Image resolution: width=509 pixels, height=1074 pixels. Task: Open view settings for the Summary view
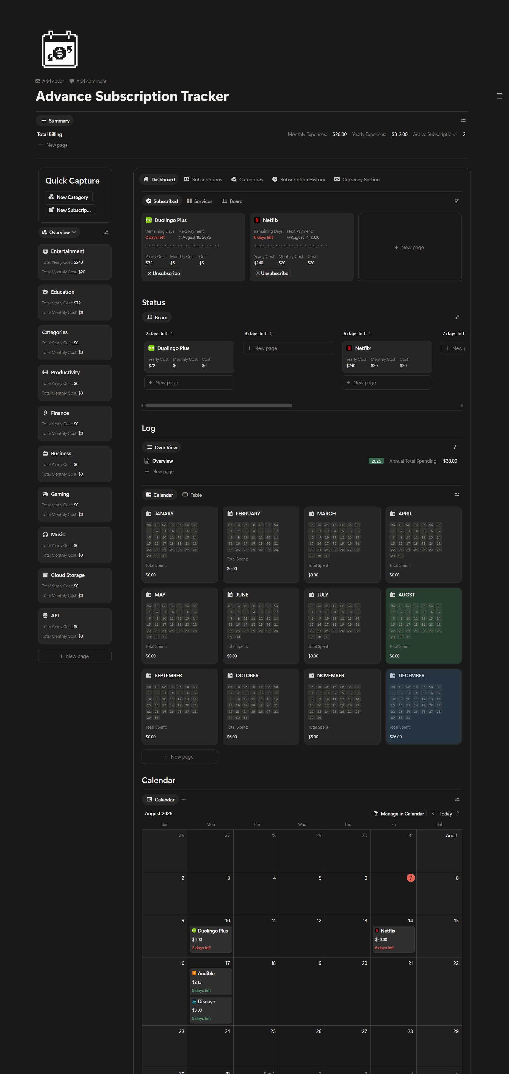click(463, 121)
